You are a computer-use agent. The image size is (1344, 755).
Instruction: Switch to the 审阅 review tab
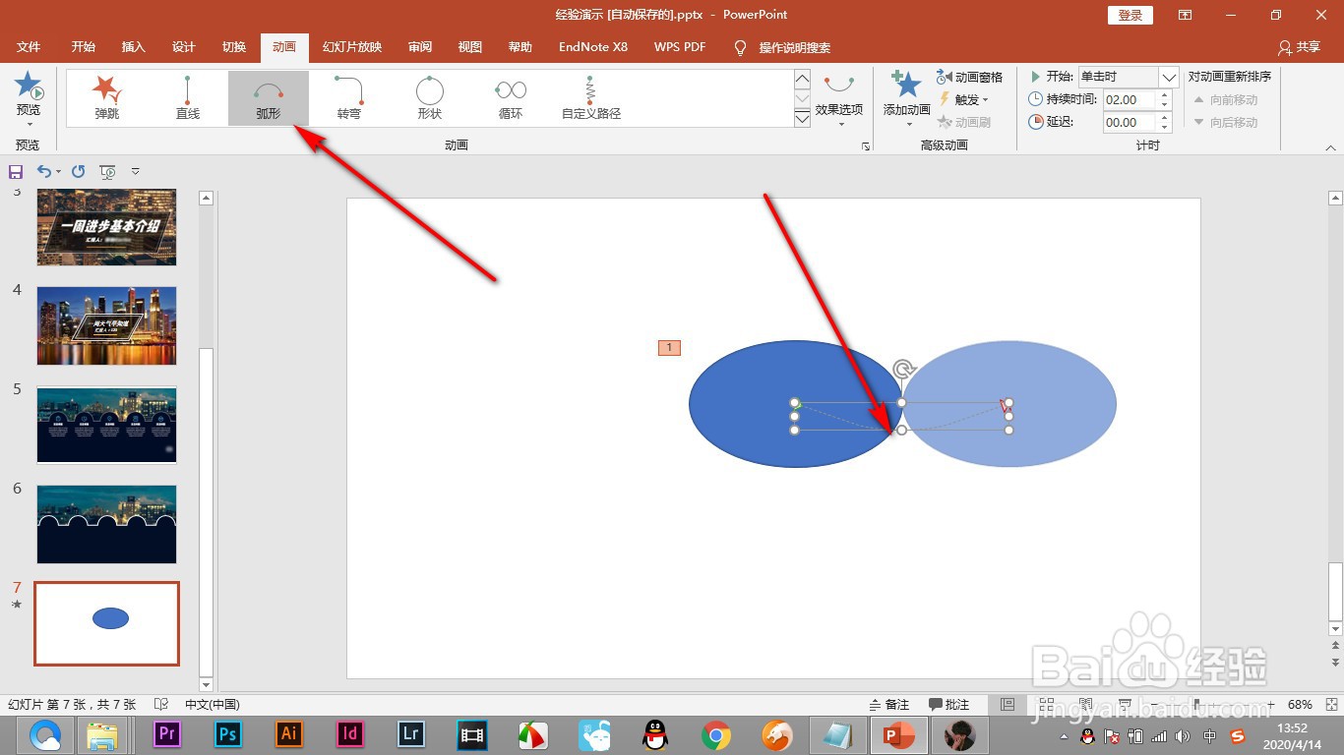[x=420, y=47]
